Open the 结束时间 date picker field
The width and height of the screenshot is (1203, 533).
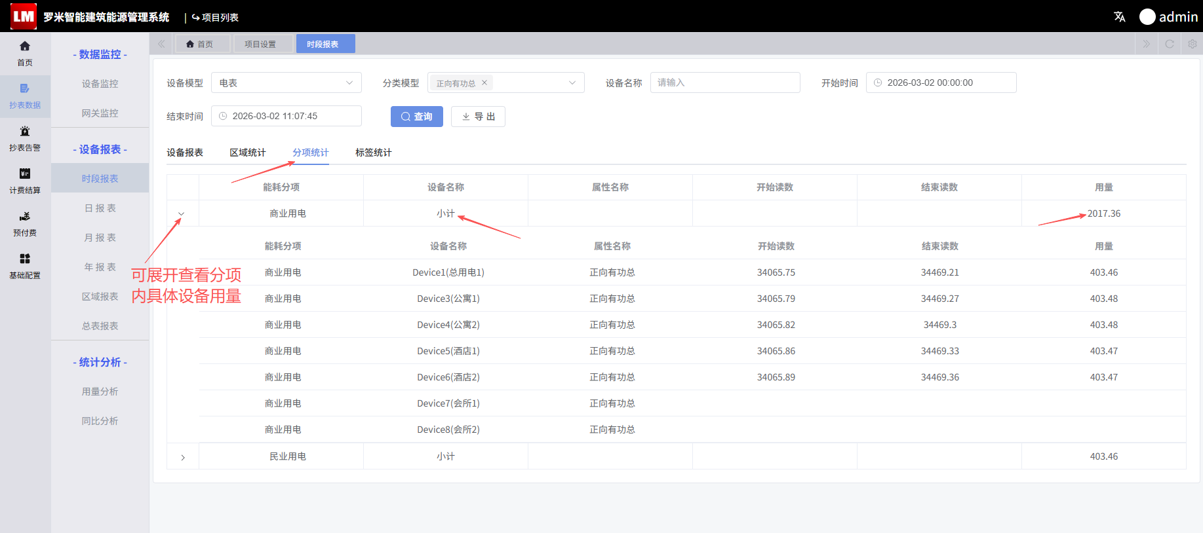[286, 116]
